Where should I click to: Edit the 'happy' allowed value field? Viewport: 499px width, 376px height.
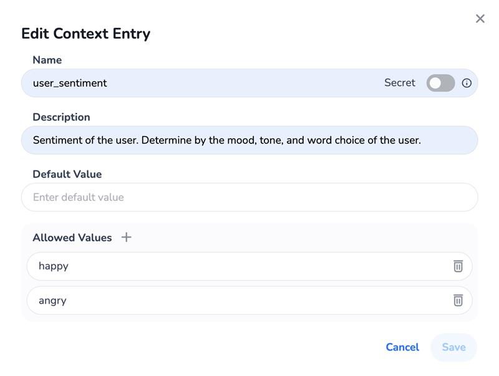pyautogui.click(x=237, y=266)
